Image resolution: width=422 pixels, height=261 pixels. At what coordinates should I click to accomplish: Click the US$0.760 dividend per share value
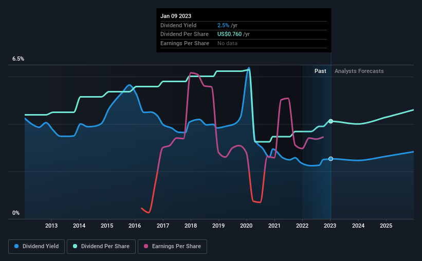click(x=229, y=34)
